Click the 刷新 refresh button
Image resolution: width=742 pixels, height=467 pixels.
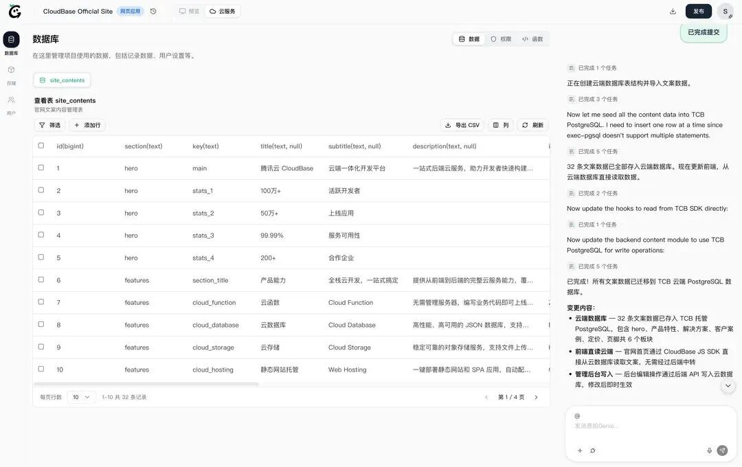(532, 126)
